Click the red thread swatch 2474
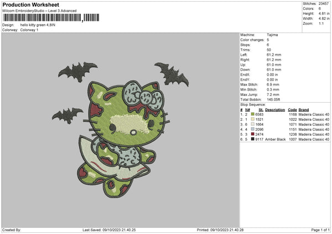 click(253, 134)
